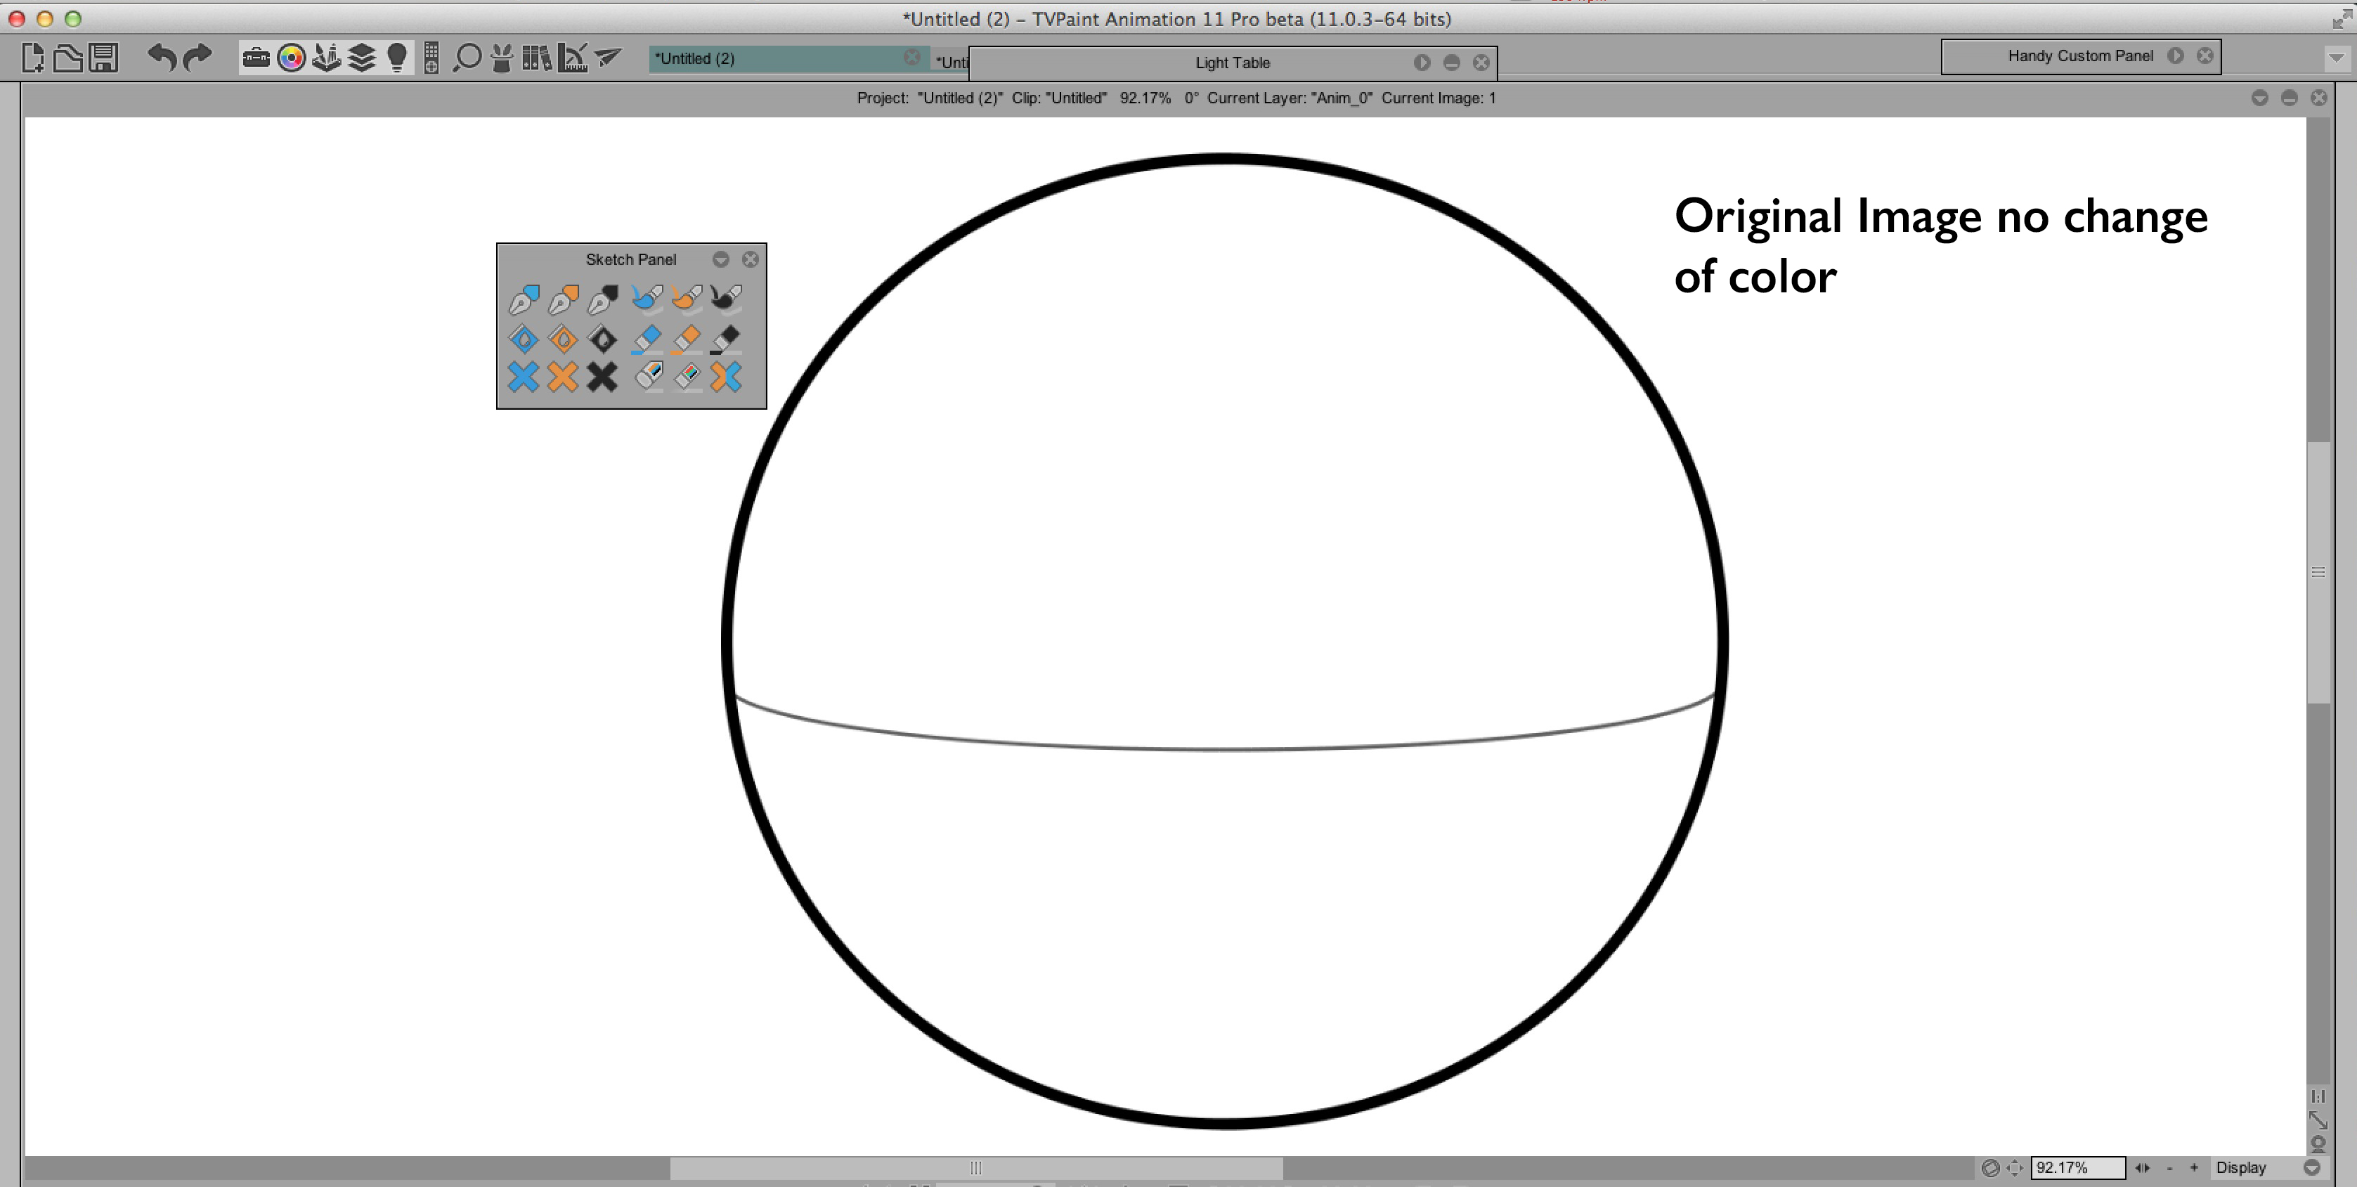
Task: Click the magnifying glass toolbar icon
Action: pos(467,58)
